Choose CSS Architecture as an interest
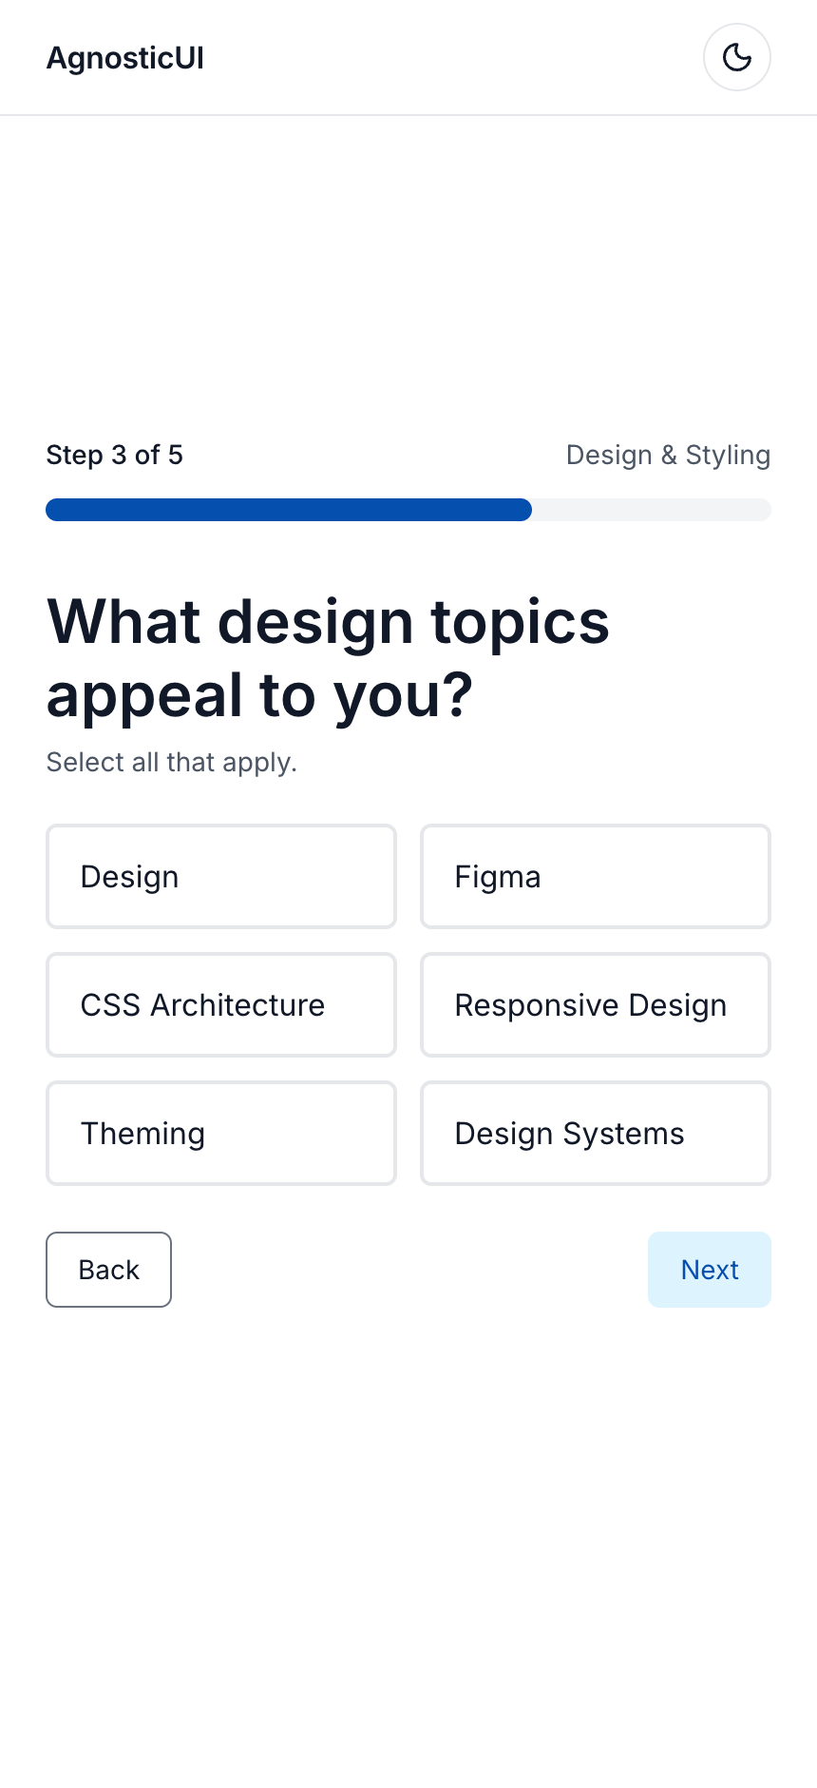This screenshot has height=1788, width=817. tap(220, 1004)
